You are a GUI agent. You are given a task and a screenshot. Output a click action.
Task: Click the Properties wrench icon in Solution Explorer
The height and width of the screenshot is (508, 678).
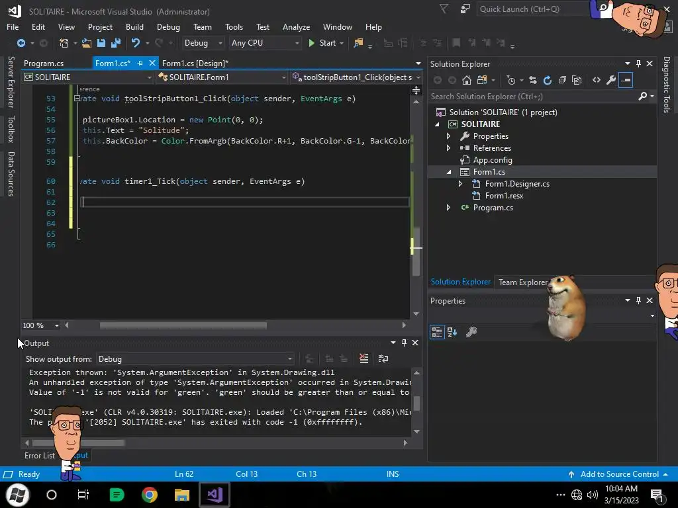tap(611, 80)
